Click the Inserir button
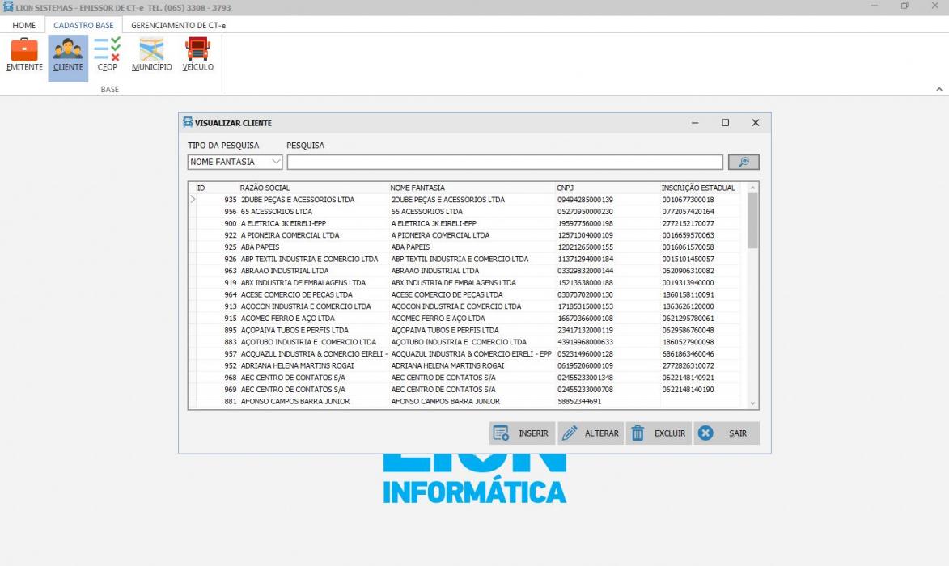Image resolution: width=949 pixels, height=566 pixels. click(522, 433)
